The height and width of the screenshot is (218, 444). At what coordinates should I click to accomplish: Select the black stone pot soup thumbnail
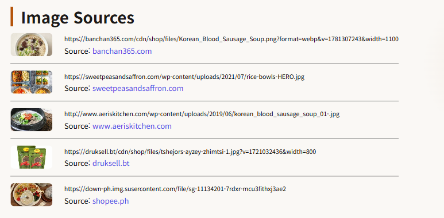tap(32, 120)
